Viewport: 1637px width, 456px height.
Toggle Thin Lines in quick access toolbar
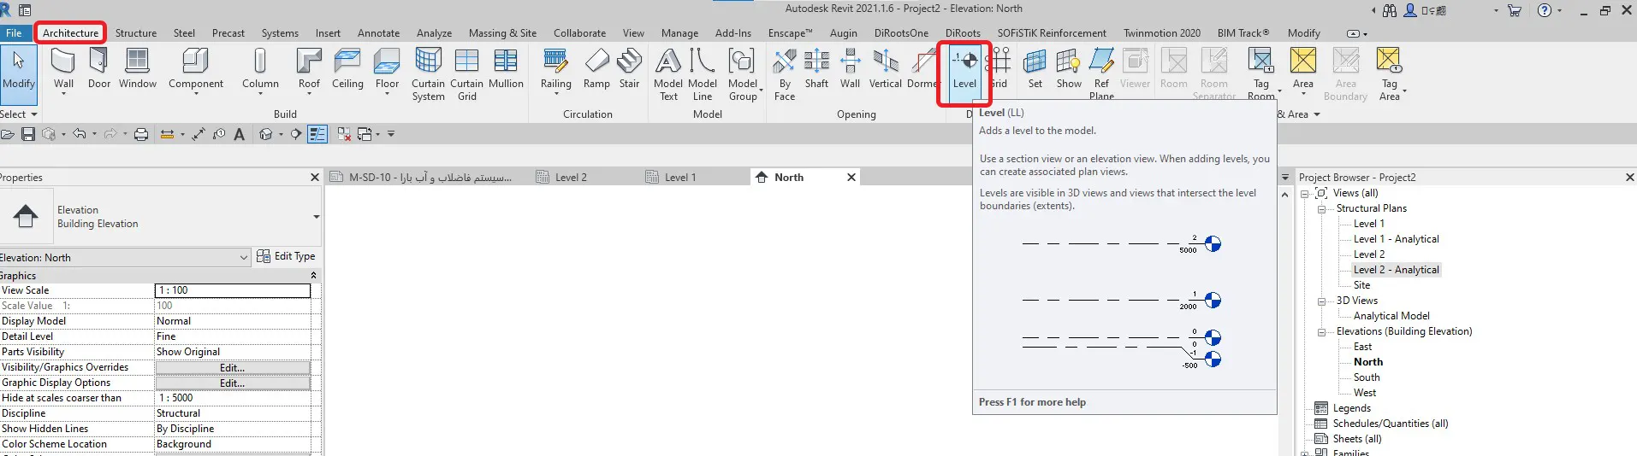[317, 134]
